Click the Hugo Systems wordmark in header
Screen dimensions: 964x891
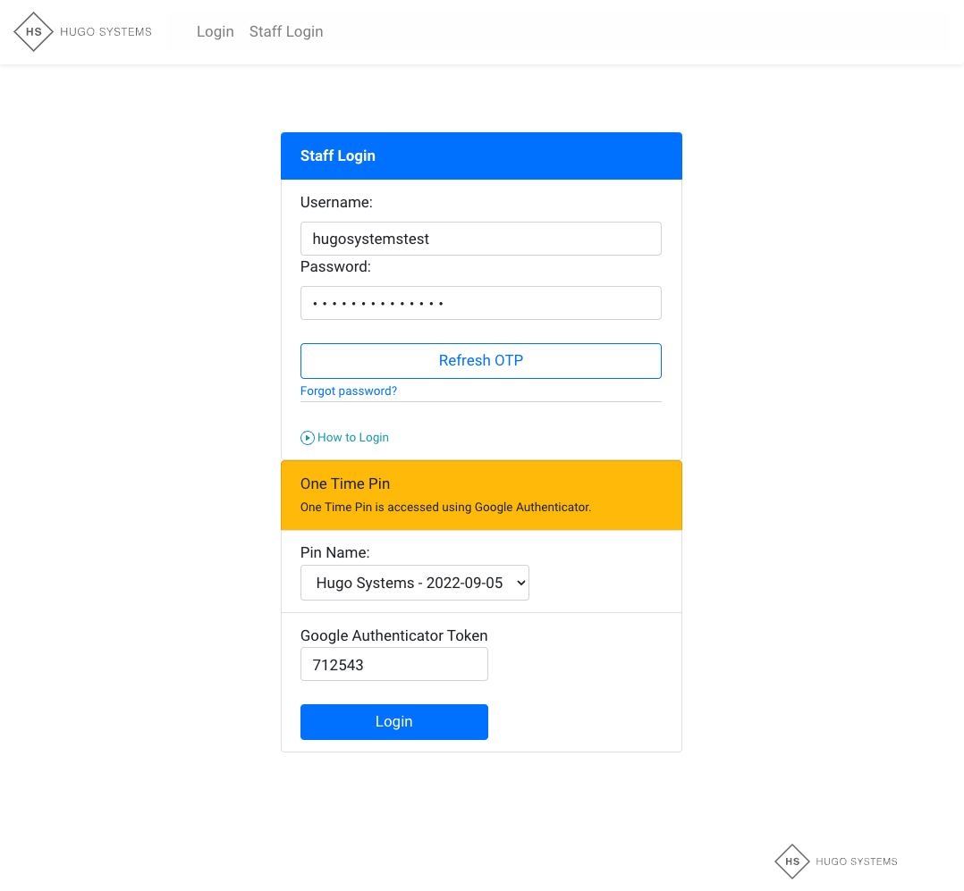click(x=106, y=32)
